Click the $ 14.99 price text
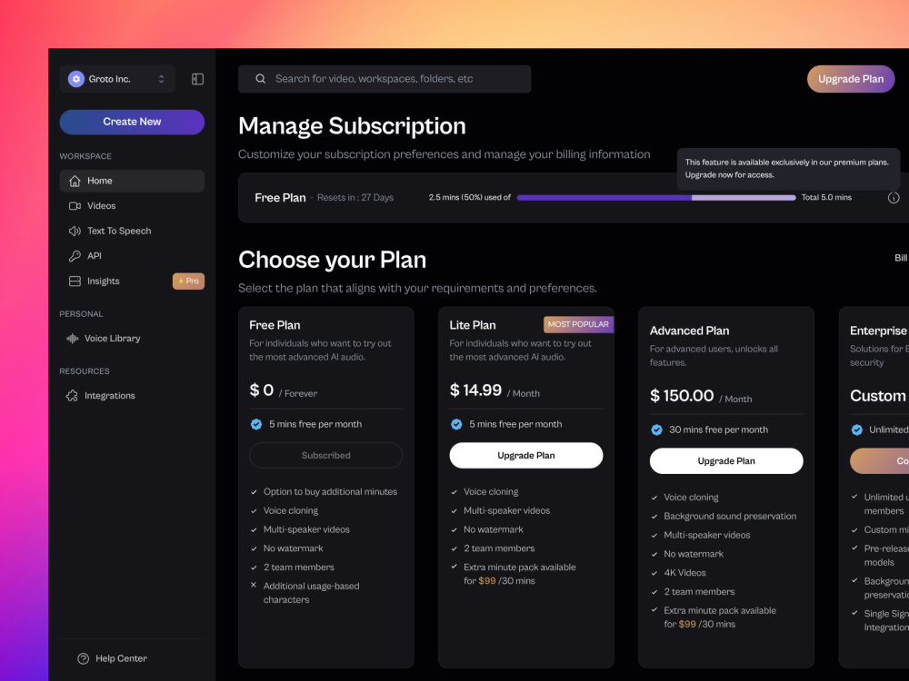Image resolution: width=909 pixels, height=681 pixels. tap(475, 390)
